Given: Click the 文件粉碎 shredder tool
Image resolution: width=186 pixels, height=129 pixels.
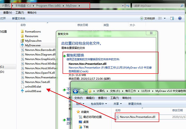Looking at the screenshot, I should tap(148, 18).
